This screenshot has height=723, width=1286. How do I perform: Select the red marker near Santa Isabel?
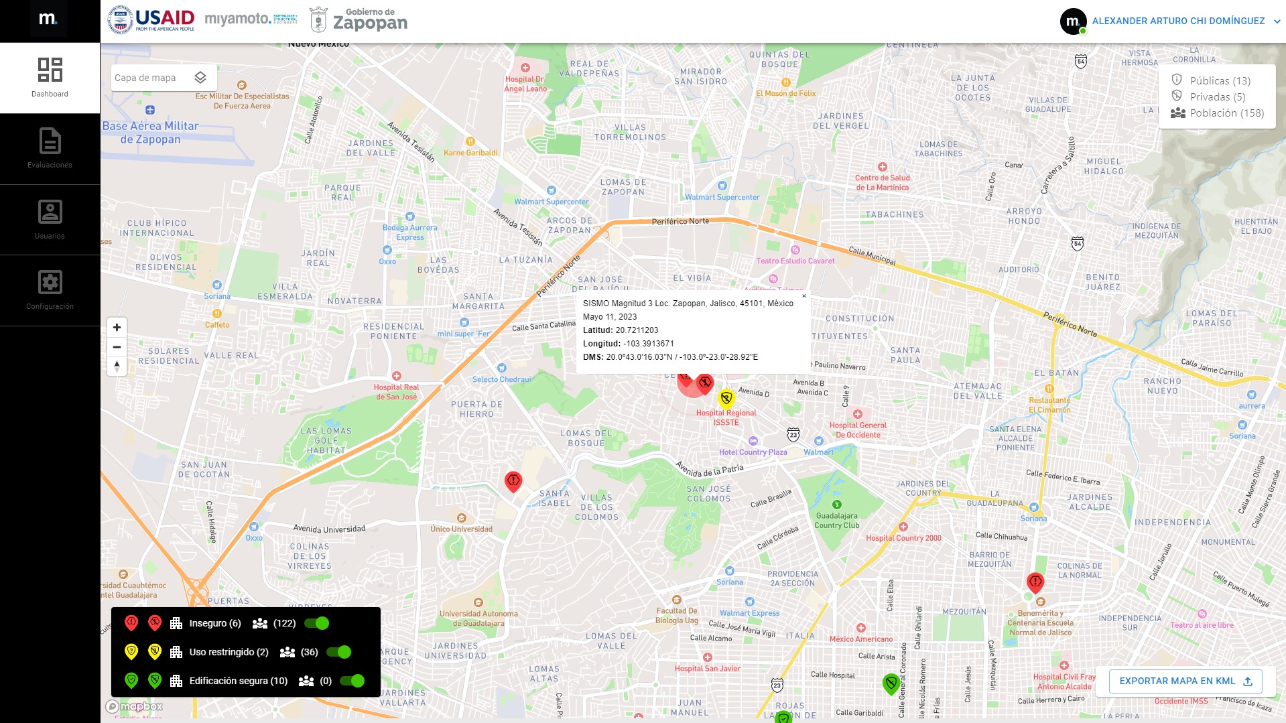(x=513, y=481)
